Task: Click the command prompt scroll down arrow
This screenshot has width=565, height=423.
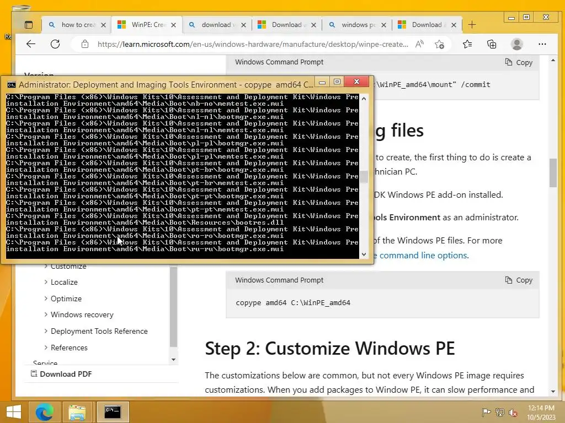Action: (364, 254)
